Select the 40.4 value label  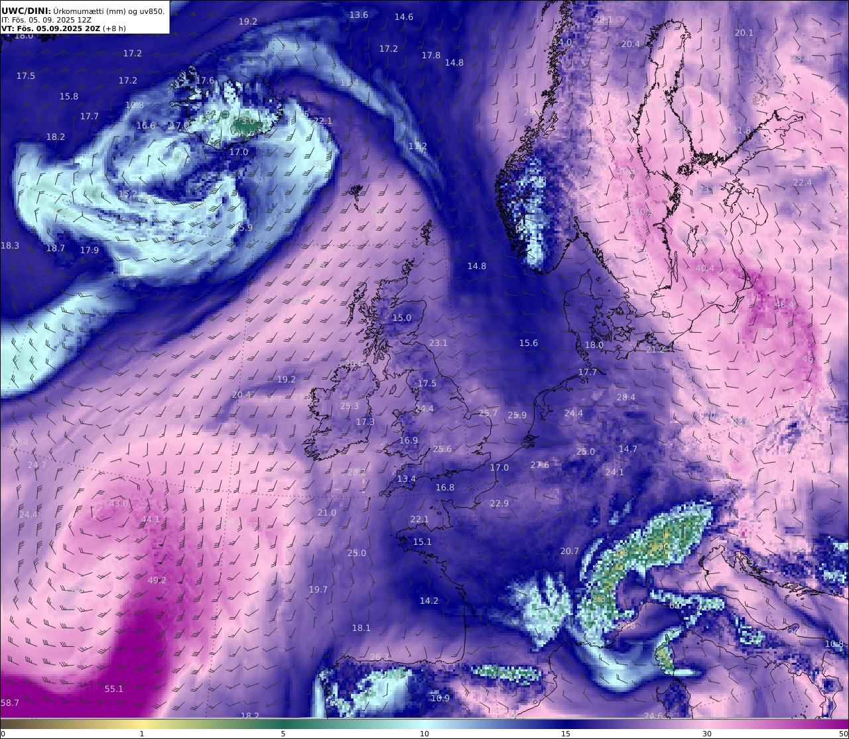705,268
